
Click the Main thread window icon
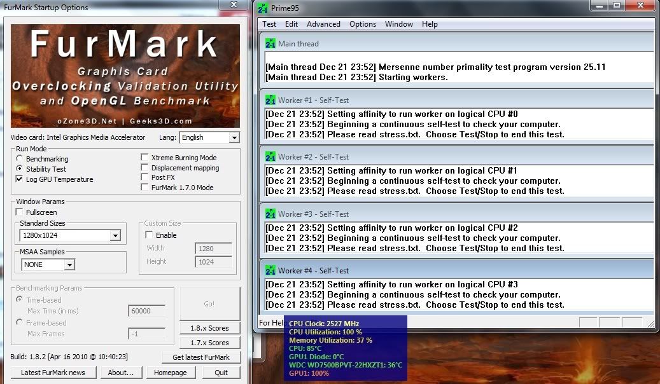click(x=270, y=44)
